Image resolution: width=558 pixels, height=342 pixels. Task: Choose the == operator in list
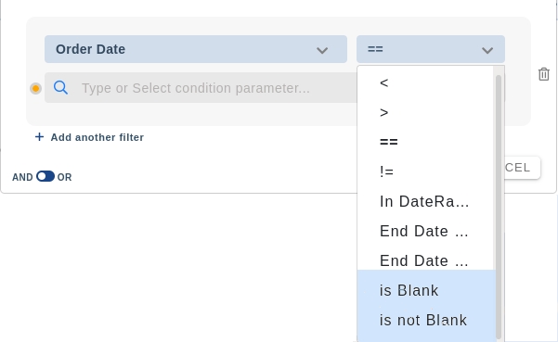click(x=426, y=142)
